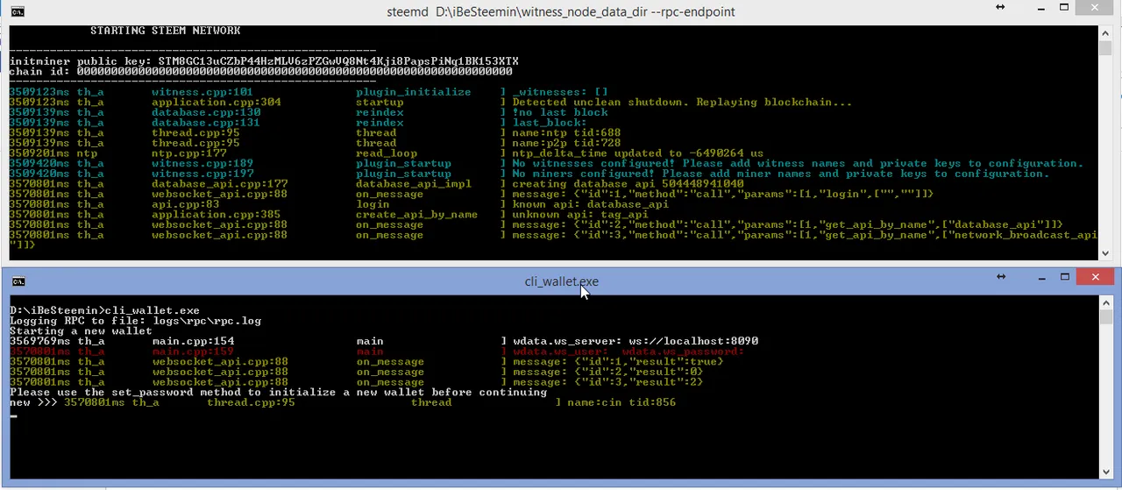
Task: Click 'witness.cpp:101' in steemd log
Action: (202, 92)
